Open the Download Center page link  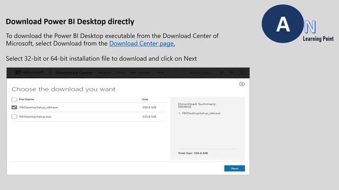coord(142,43)
